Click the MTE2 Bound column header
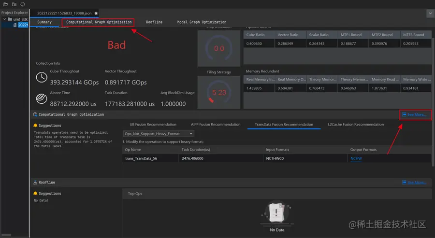 click(385, 35)
